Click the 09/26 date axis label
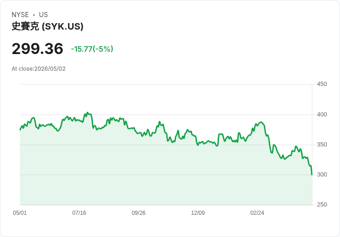The height and width of the screenshot is (237, 340). [139, 213]
